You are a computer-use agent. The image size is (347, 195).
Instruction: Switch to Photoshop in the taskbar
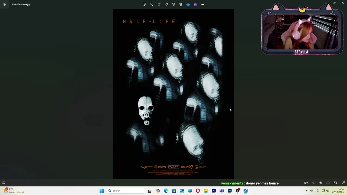(230, 191)
